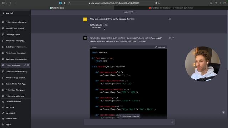
Task: Click the chat bubble icon beside Python Note-taking App
Action: tap(3, 41)
